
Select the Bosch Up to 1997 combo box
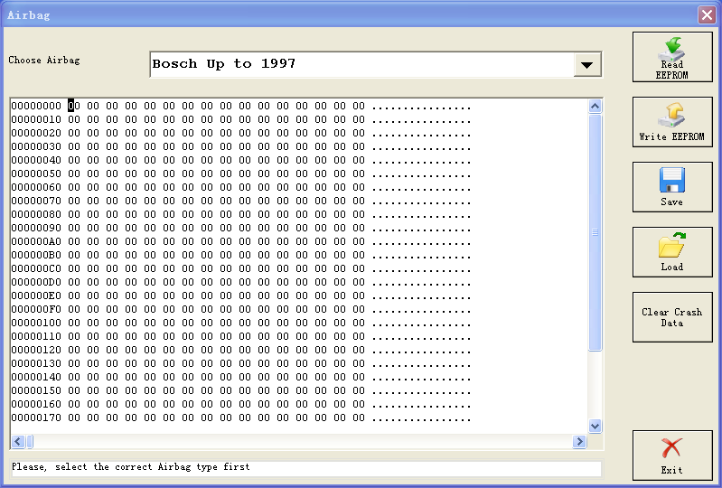tap(376, 64)
